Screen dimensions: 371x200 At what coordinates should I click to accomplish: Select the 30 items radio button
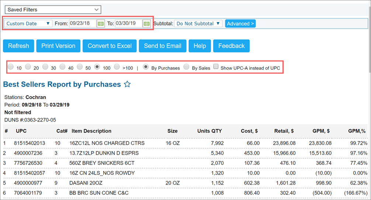pos(45,67)
